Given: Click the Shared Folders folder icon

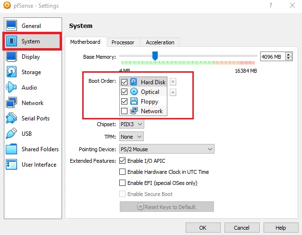Looking at the screenshot, I should click(x=12, y=149).
